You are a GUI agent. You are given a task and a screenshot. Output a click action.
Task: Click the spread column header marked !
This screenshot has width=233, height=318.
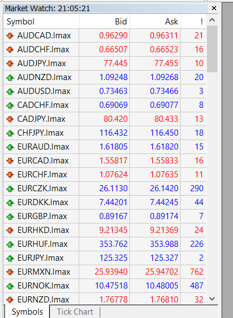point(193,22)
